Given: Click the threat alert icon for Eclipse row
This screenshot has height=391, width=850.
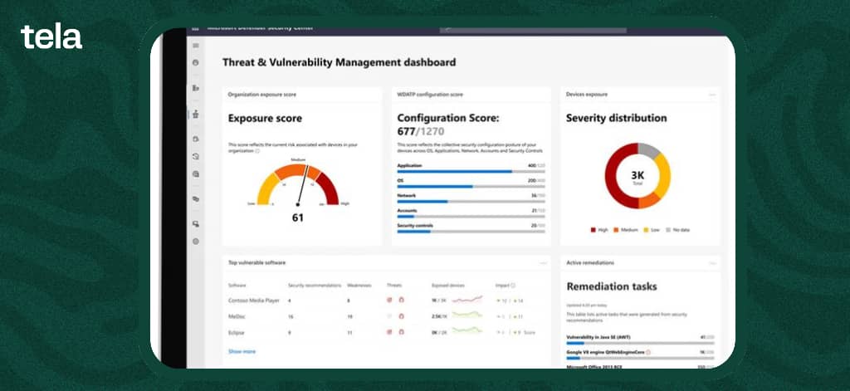Looking at the screenshot, I should (389, 332).
